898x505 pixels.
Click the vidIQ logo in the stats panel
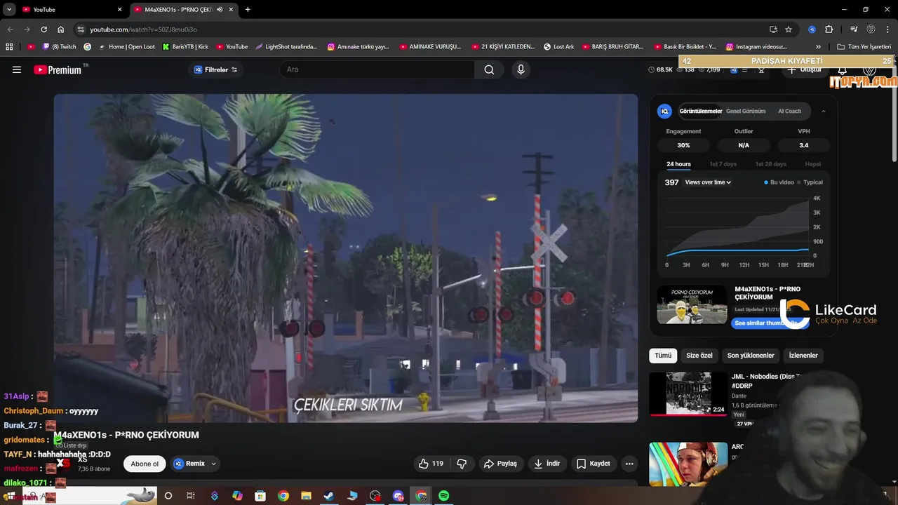tap(664, 111)
